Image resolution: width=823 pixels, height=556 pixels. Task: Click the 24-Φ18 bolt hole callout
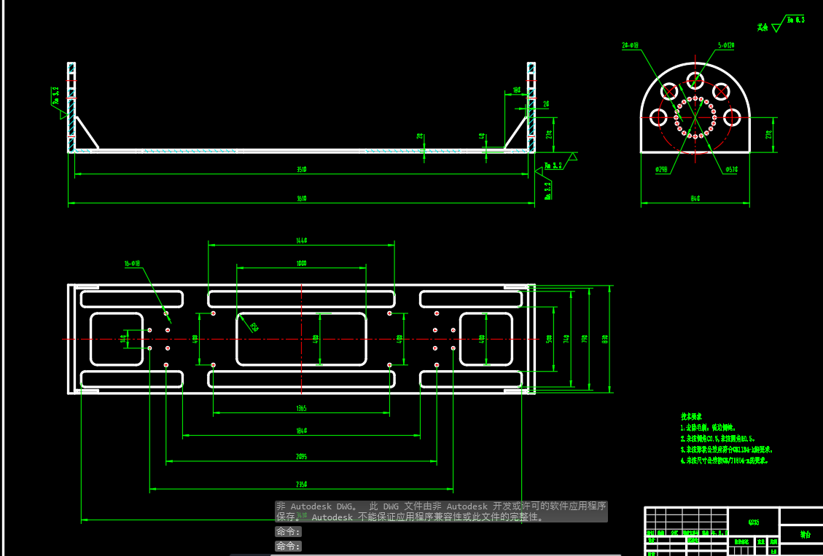631,45
